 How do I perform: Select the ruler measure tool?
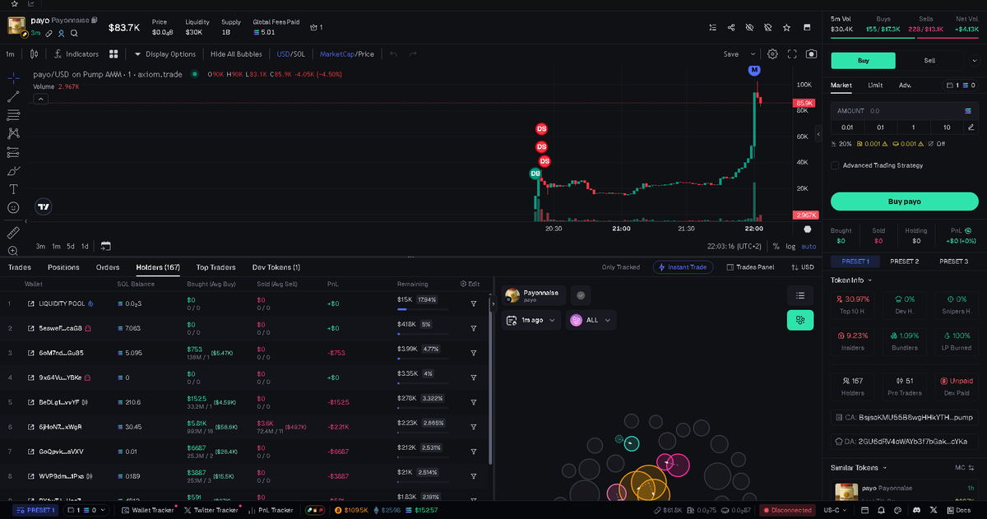tap(13, 232)
